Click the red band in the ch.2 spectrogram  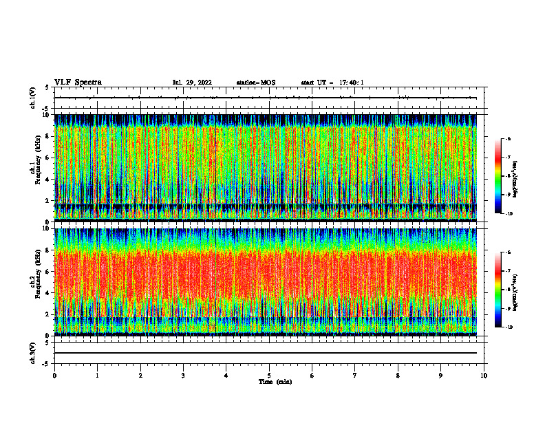(x=266, y=274)
